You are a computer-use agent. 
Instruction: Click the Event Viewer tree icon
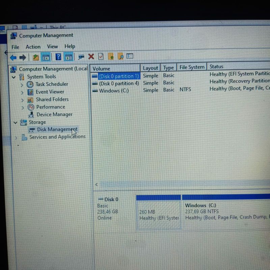(x=30, y=92)
